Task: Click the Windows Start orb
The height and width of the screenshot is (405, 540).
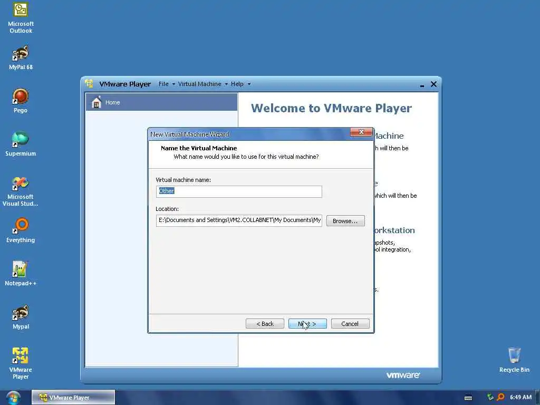Action: pyautogui.click(x=13, y=398)
